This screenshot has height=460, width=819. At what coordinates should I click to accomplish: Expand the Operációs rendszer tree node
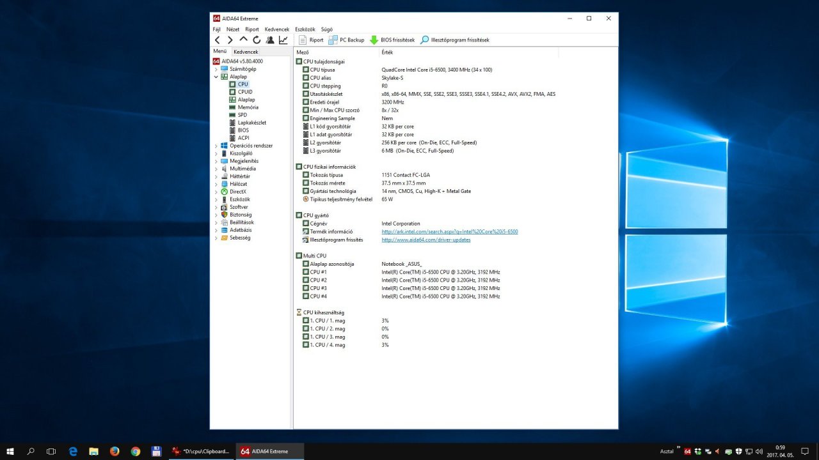(x=216, y=146)
